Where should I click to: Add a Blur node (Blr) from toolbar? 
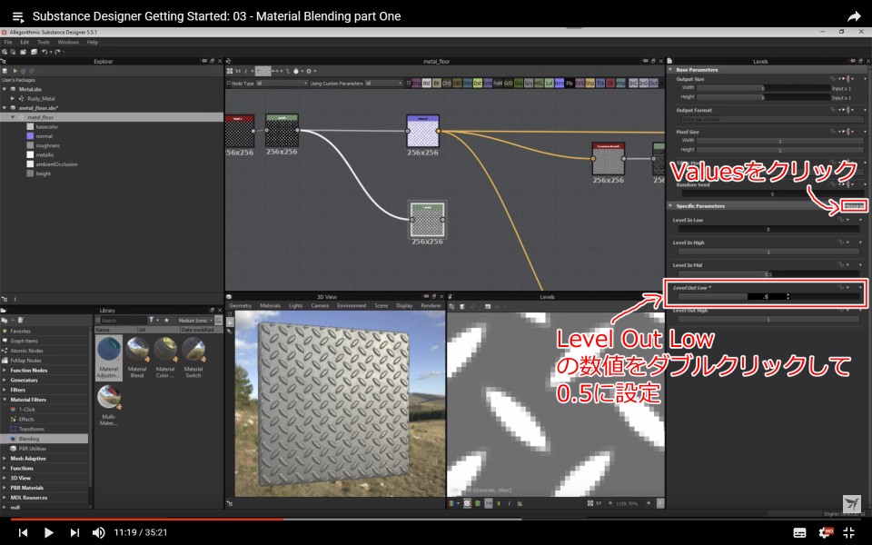coord(437,84)
